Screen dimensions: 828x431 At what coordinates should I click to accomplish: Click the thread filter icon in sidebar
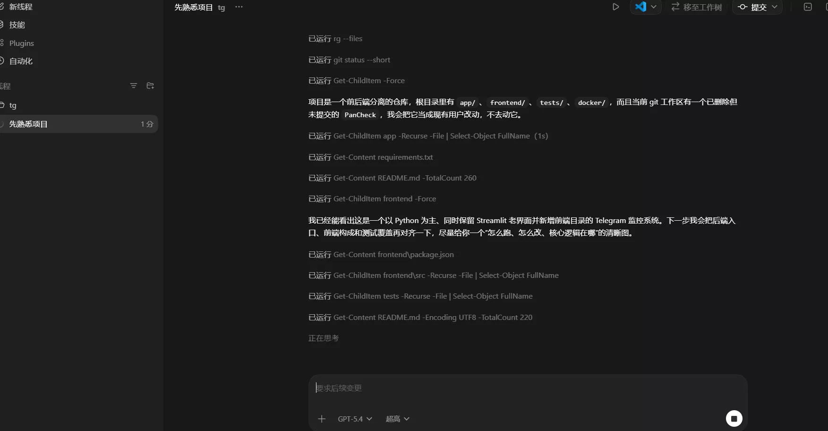[x=134, y=86]
